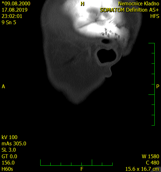Screen dimensions: 161x172
Task: Click the window center C 480 value
Action: pyautogui.click(x=153, y=163)
